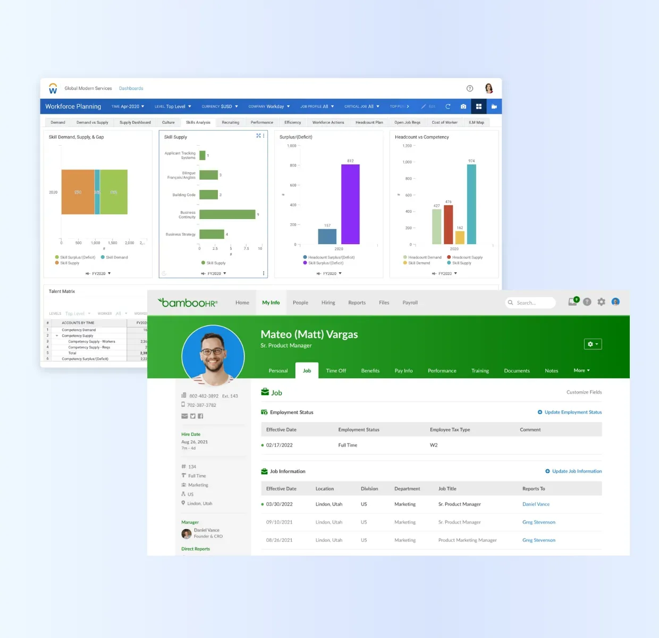Open JOB PROFILE All dropdown
The width and height of the screenshot is (659, 638).
point(317,106)
